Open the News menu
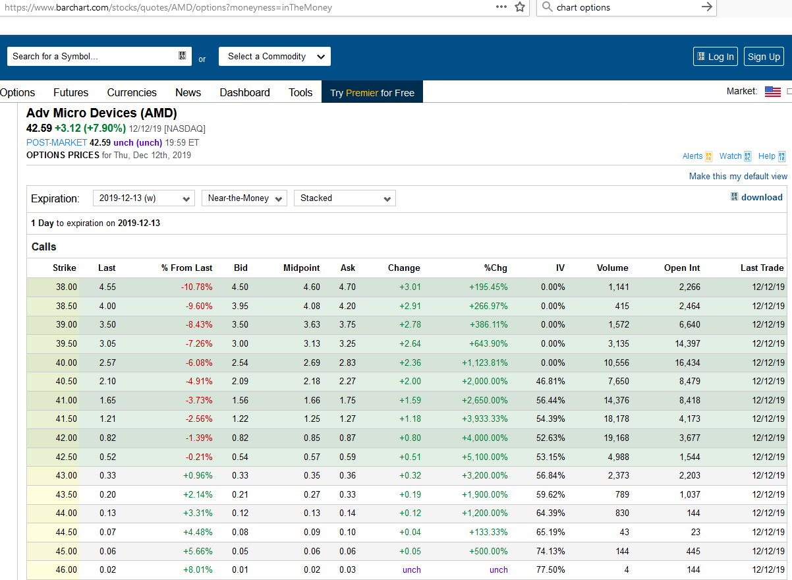792x580 pixels. click(x=188, y=92)
